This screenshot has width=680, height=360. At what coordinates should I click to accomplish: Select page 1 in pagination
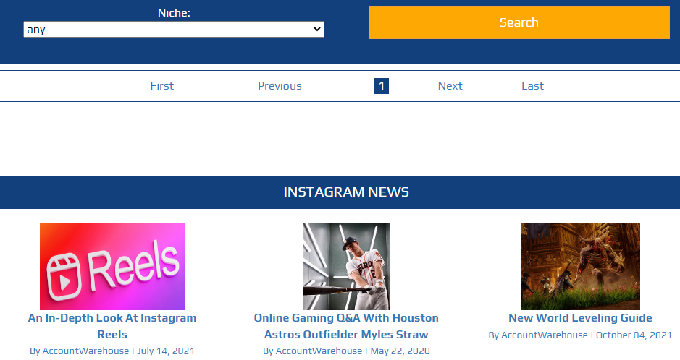click(x=382, y=86)
